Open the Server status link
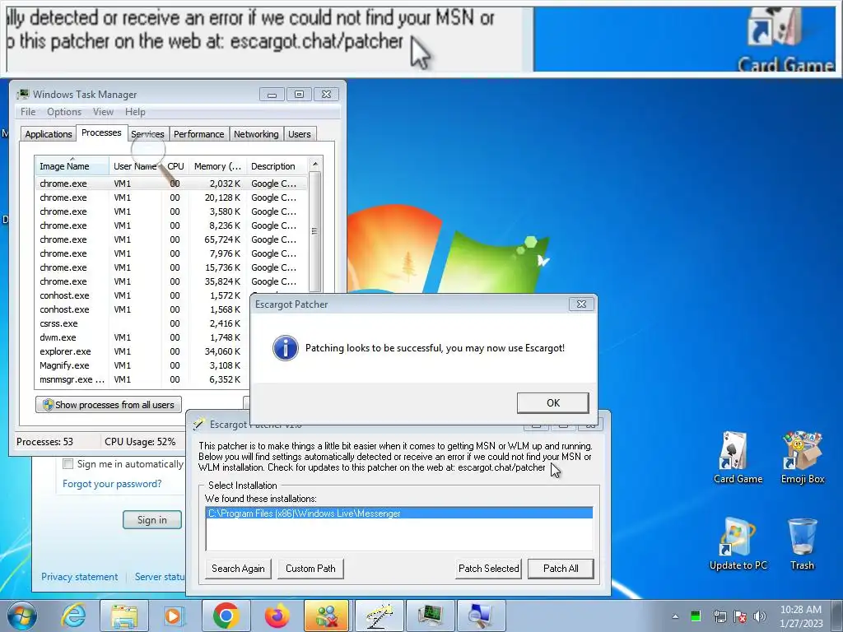The width and height of the screenshot is (843, 632). click(x=160, y=577)
